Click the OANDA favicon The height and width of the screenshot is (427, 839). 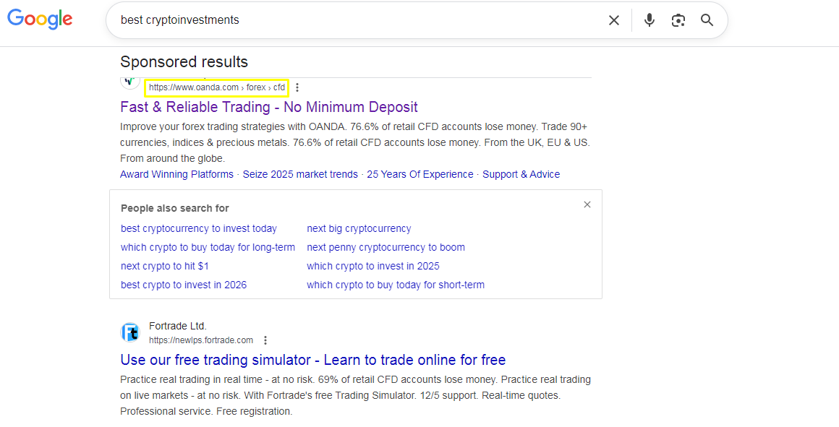point(130,83)
